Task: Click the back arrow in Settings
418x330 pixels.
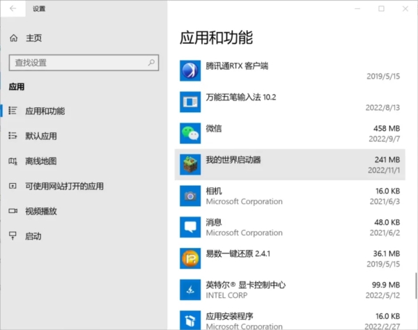Action: [13, 8]
